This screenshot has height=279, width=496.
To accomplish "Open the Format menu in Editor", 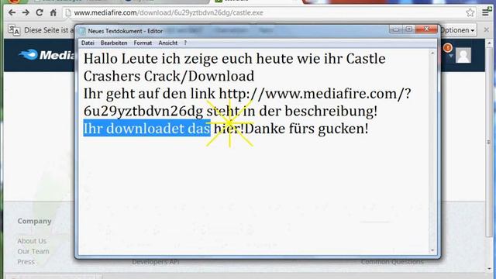I will click(x=143, y=43).
